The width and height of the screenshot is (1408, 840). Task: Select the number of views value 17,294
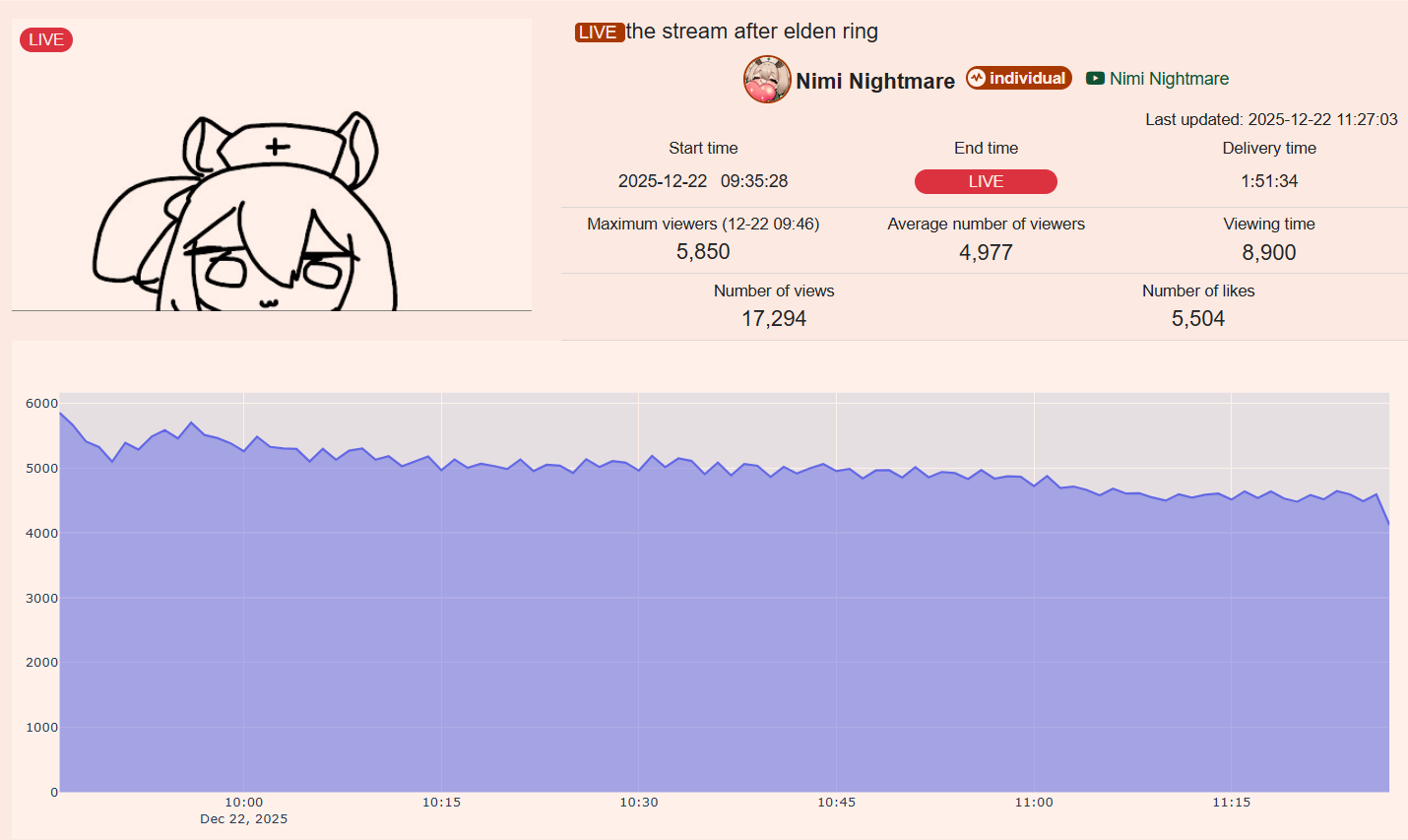click(x=774, y=319)
